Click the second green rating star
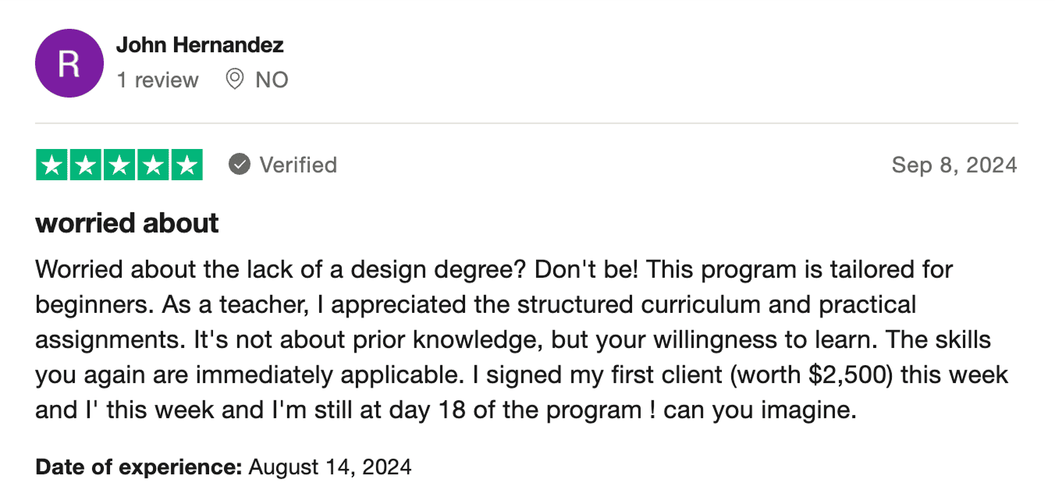The height and width of the screenshot is (504, 1055). coord(86,165)
